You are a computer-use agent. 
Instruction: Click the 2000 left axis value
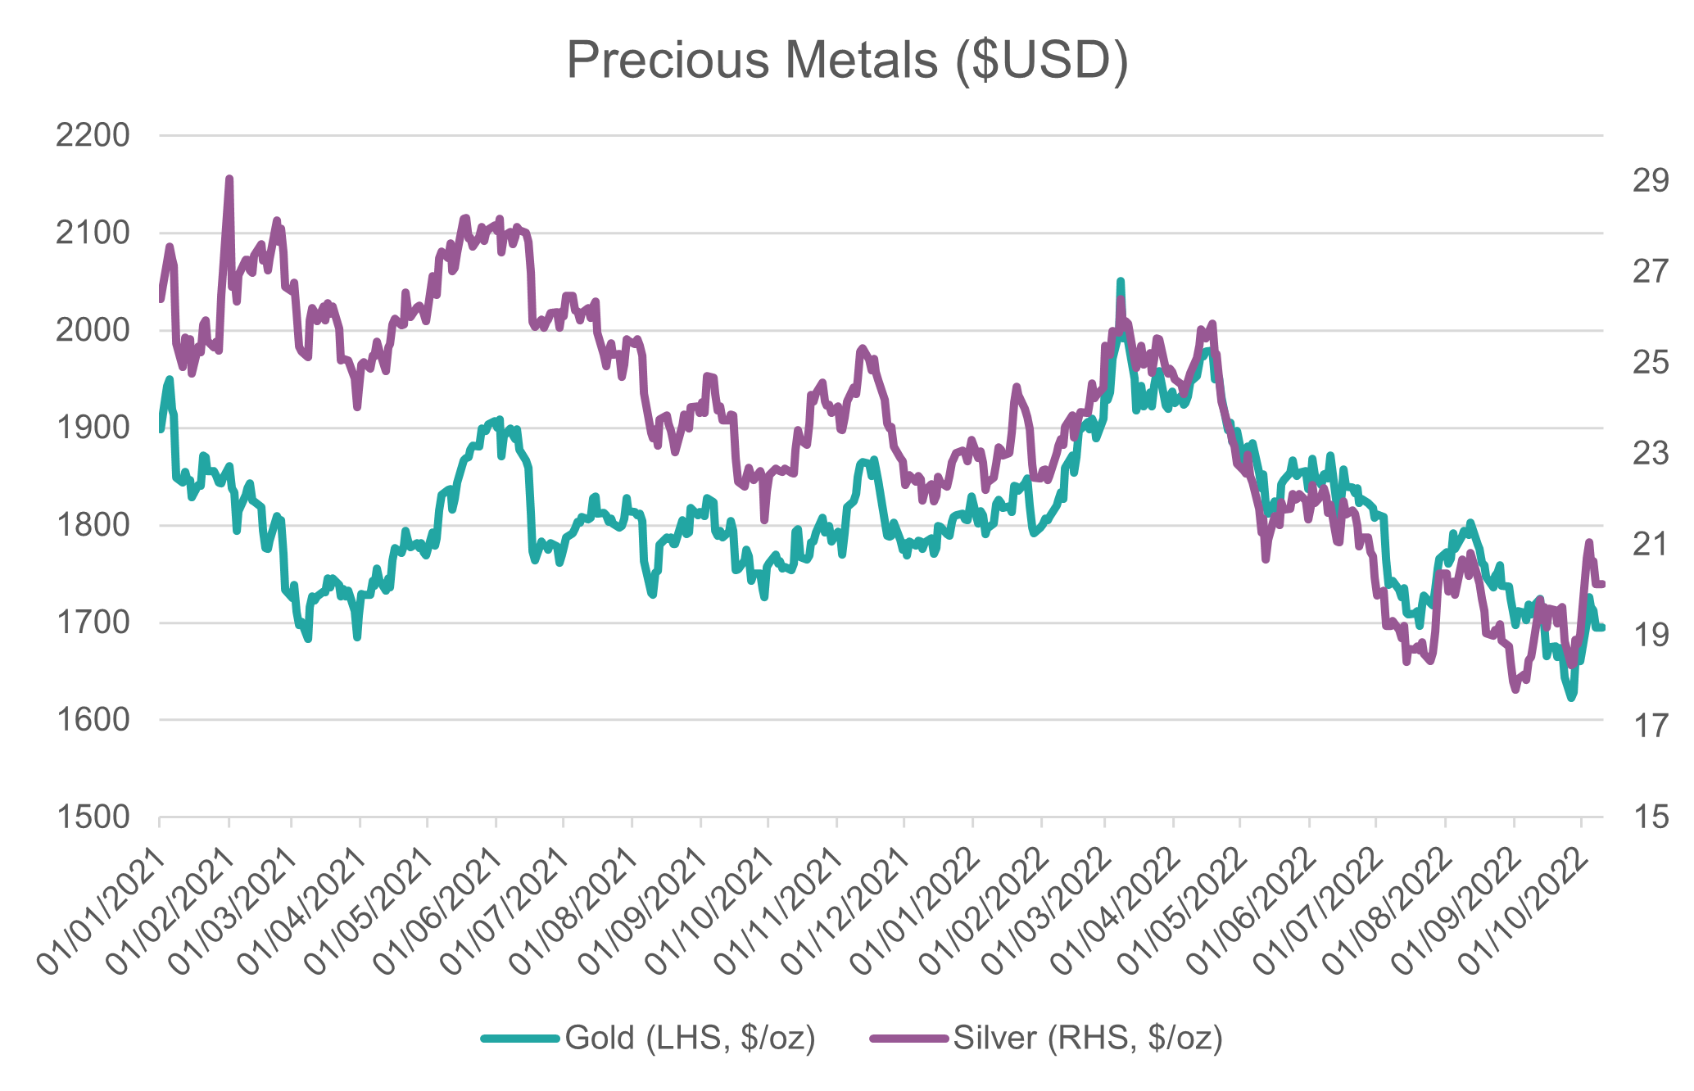(x=93, y=331)
